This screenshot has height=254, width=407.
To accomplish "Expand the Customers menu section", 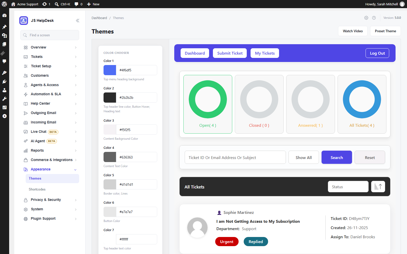I will click(x=50, y=75).
